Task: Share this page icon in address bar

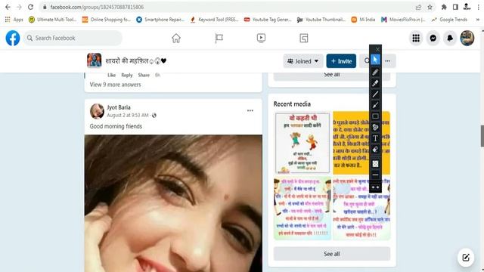Action: point(418,7)
